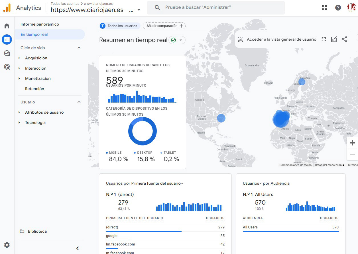Click the Audiencia link in card title

click(x=280, y=183)
